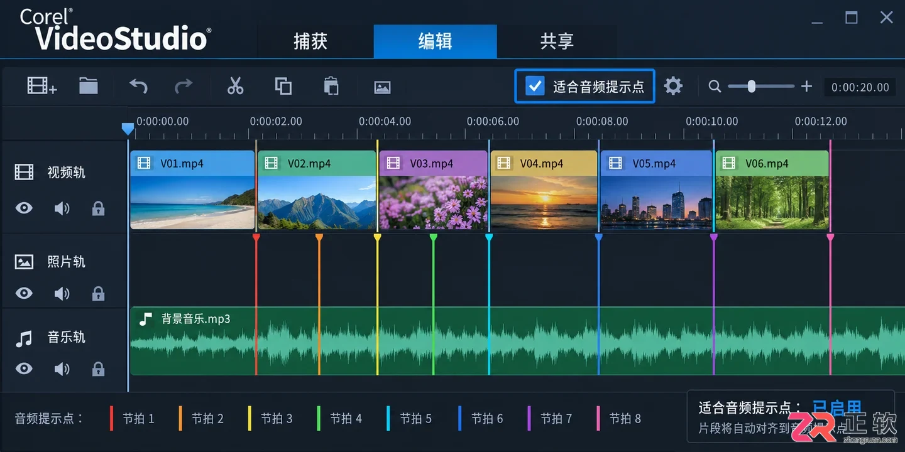Copy the selected clip
The height and width of the screenshot is (452, 905).
[283, 86]
